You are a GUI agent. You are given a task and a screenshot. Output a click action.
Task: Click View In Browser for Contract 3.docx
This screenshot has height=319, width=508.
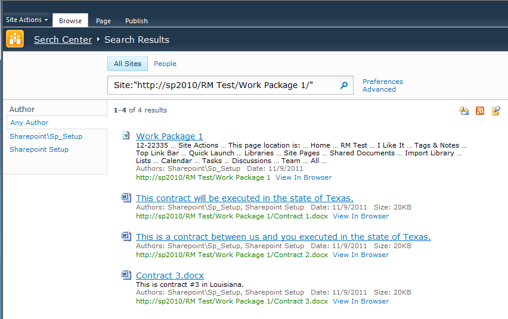point(361,301)
